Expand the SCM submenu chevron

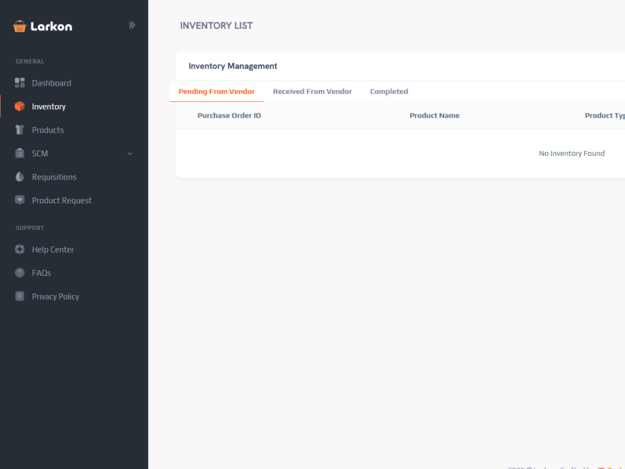(130, 154)
